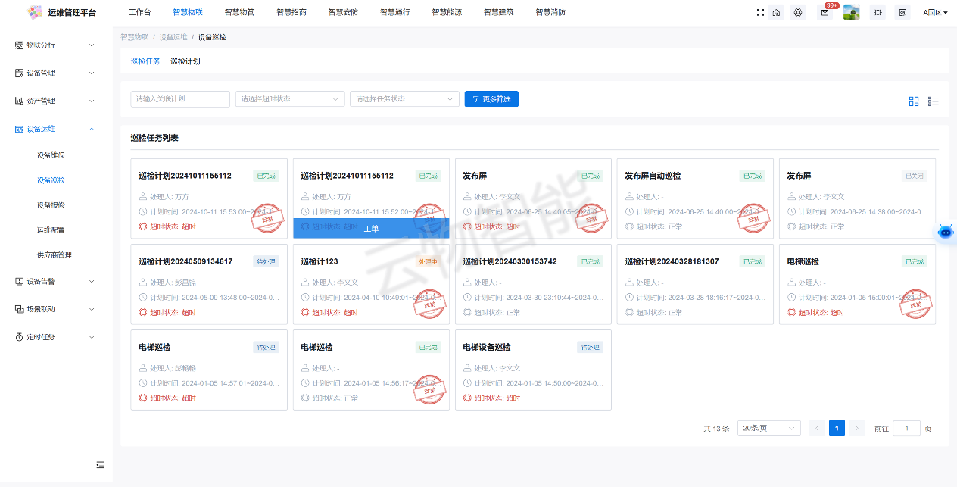Switch to 巡检计划 tab
The width and height of the screenshot is (957, 487).
tap(185, 61)
